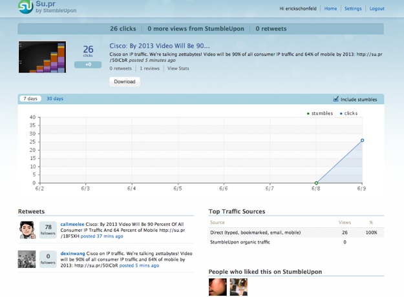Click the Source column header
The height and width of the screenshot is (297, 404).
[x=217, y=222]
